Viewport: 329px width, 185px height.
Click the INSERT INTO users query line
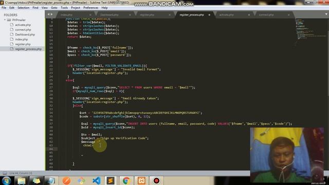187,124
